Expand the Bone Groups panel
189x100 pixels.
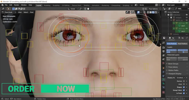pos(173,64)
